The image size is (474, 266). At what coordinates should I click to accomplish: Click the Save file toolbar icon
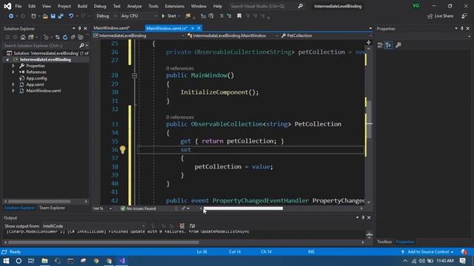click(x=53, y=16)
